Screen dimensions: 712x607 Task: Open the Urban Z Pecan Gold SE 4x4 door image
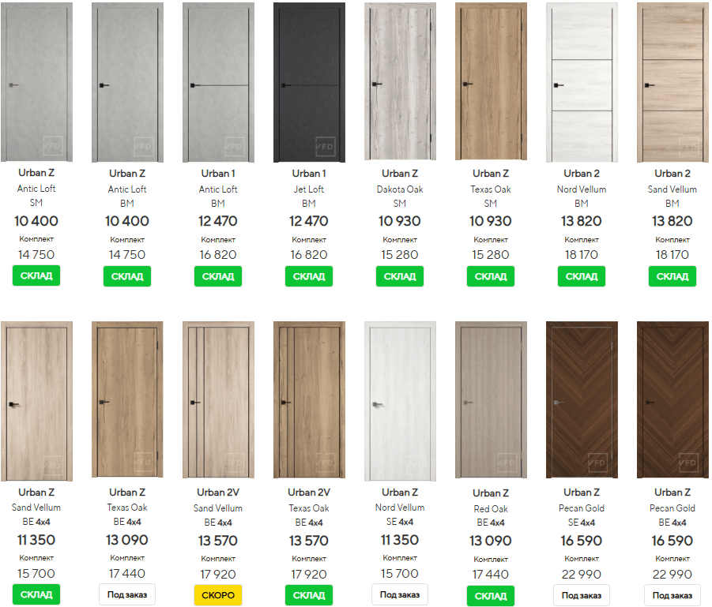(x=582, y=399)
